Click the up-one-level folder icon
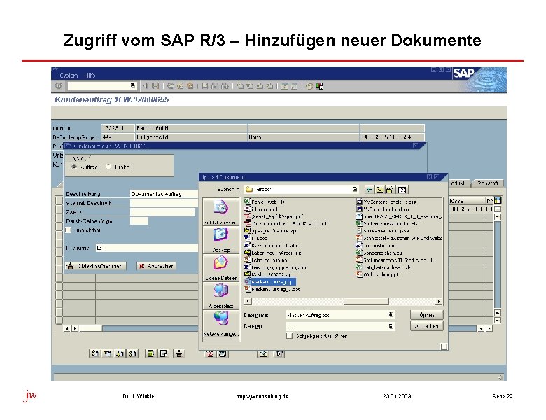 pos(380,190)
